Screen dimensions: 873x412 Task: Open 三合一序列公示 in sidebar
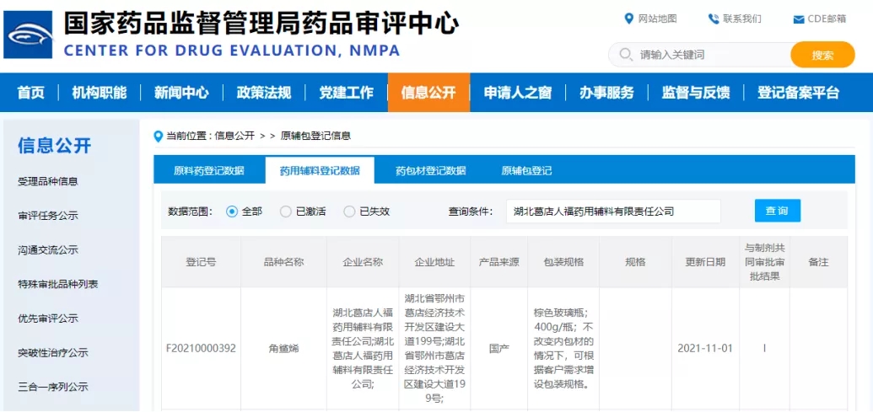(x=53, y=388)
